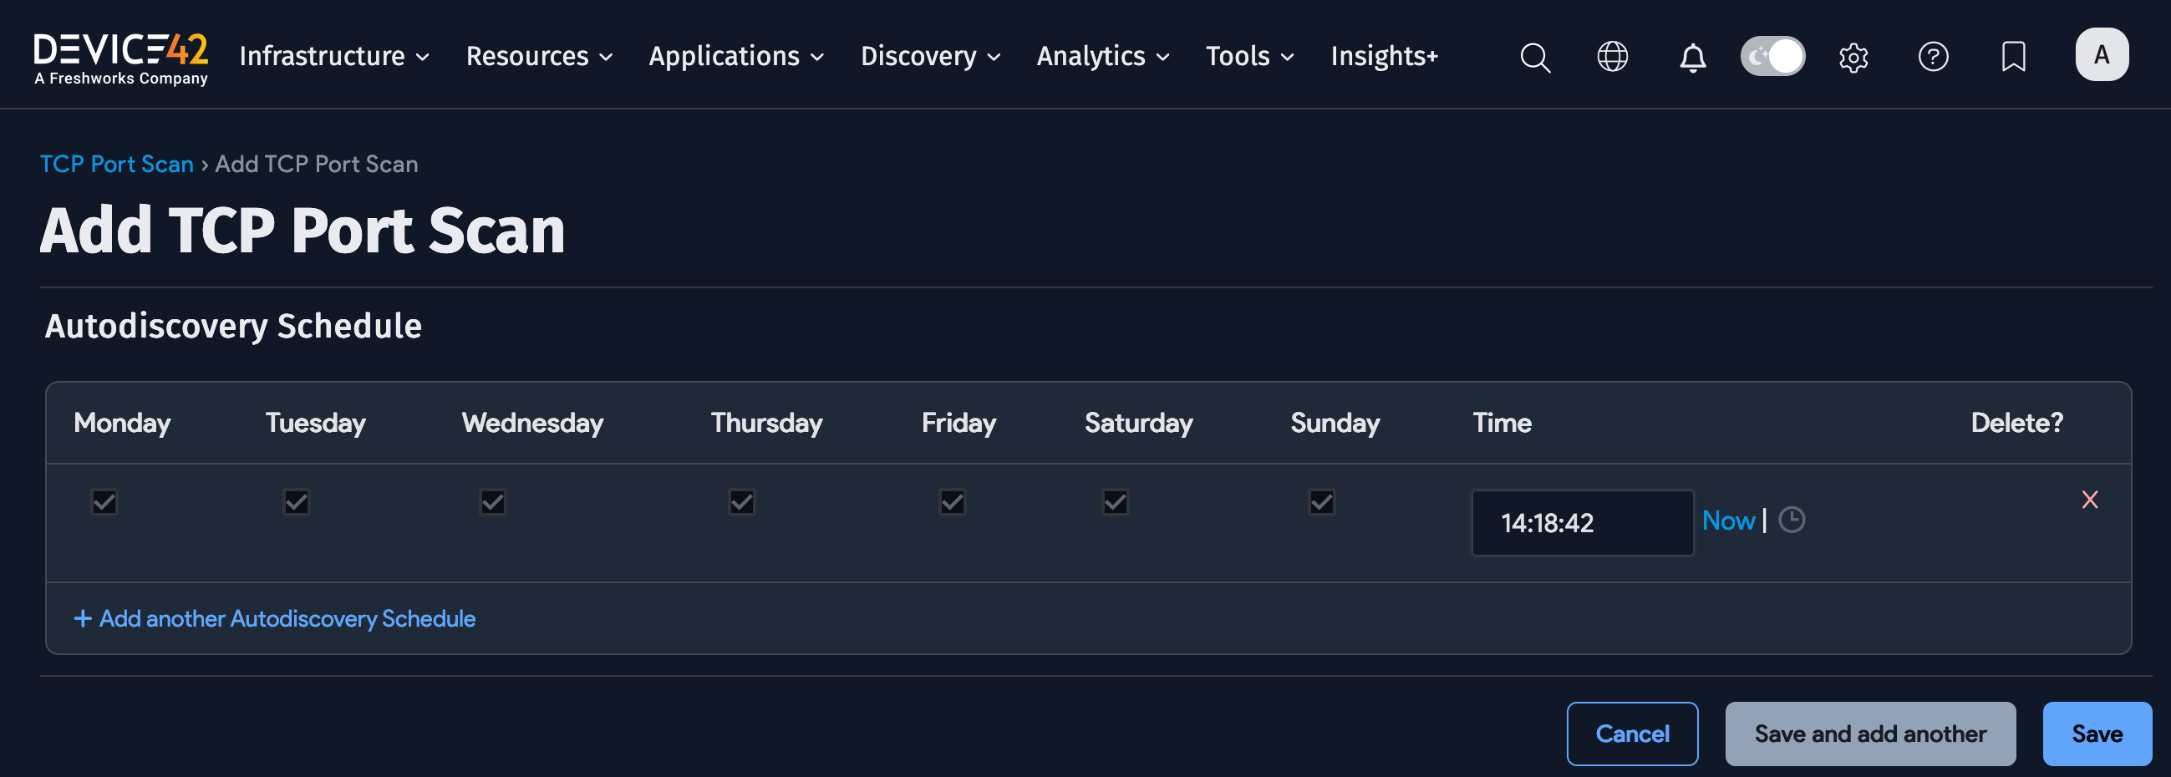Open the clock time picker icon
The height and width of the screenshot is (777, 2171).
tap(1792, 521)
